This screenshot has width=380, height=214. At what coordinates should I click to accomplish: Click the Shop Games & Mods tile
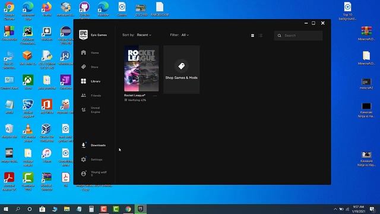click(182, 70)
